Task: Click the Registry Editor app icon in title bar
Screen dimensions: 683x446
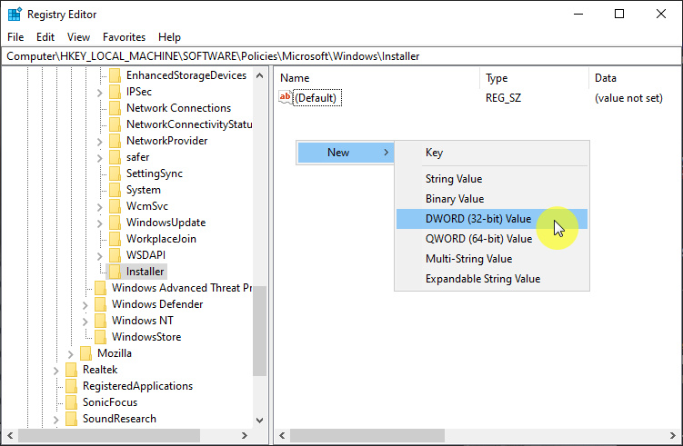Action: tap(15, 14)
